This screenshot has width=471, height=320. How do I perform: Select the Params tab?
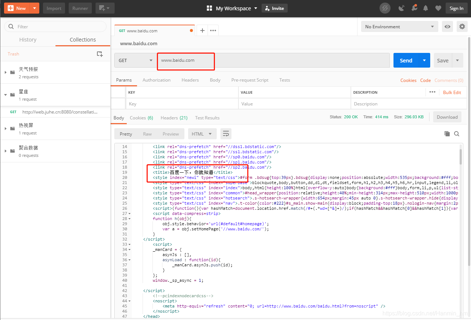(x=124, y=80)
